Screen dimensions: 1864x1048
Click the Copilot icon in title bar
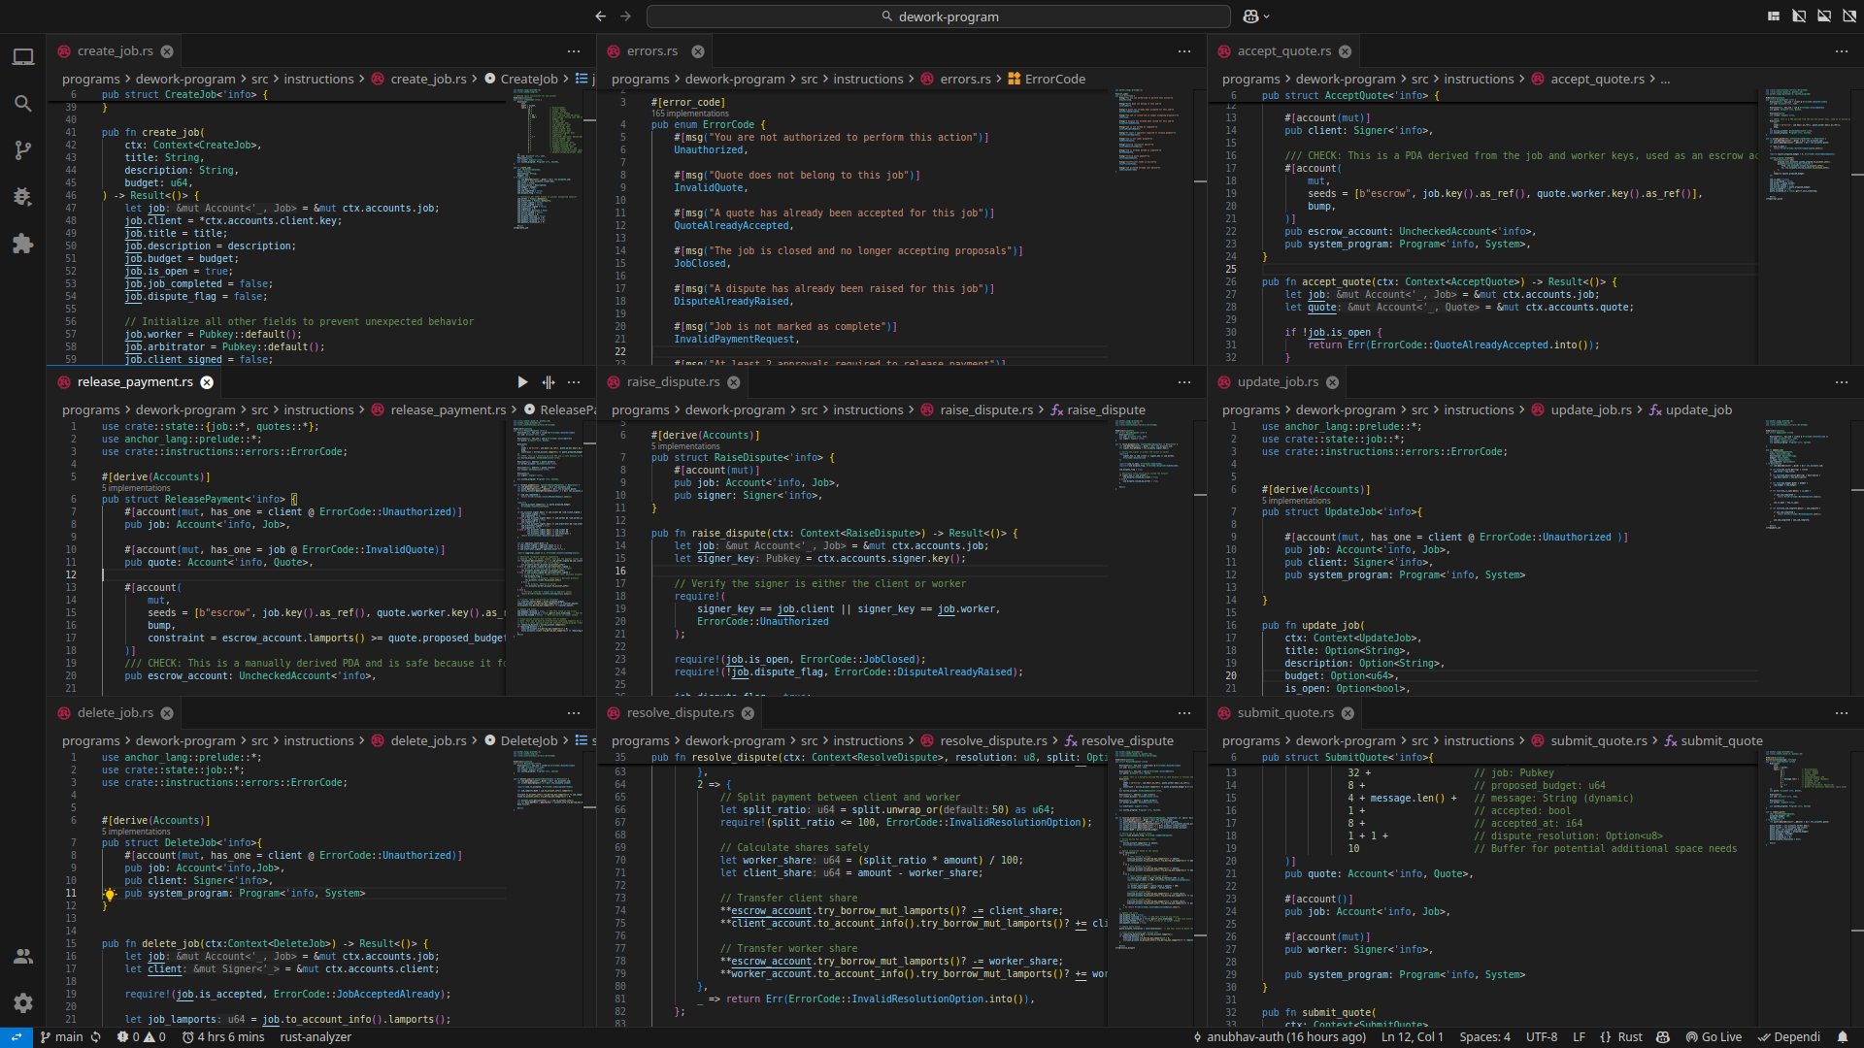pyautogui.click(x=1250, y=16)
